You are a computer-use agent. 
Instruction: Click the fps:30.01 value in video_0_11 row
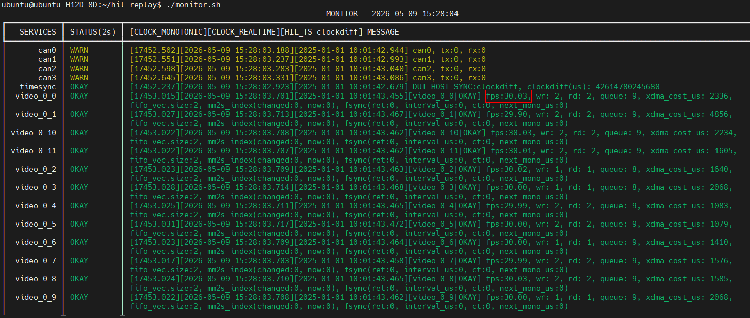pos(512,151)
